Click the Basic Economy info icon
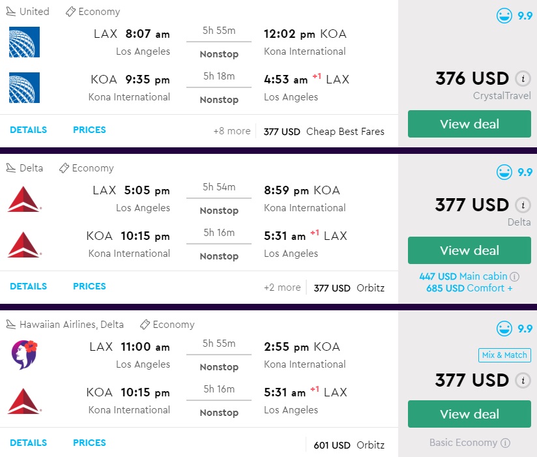This screenshot has width=537, height=457. 505,443
